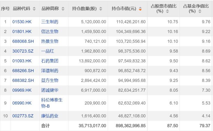Open the 一品红 stock name link
This screenshot has height=131, width=213.
point(47,51)
